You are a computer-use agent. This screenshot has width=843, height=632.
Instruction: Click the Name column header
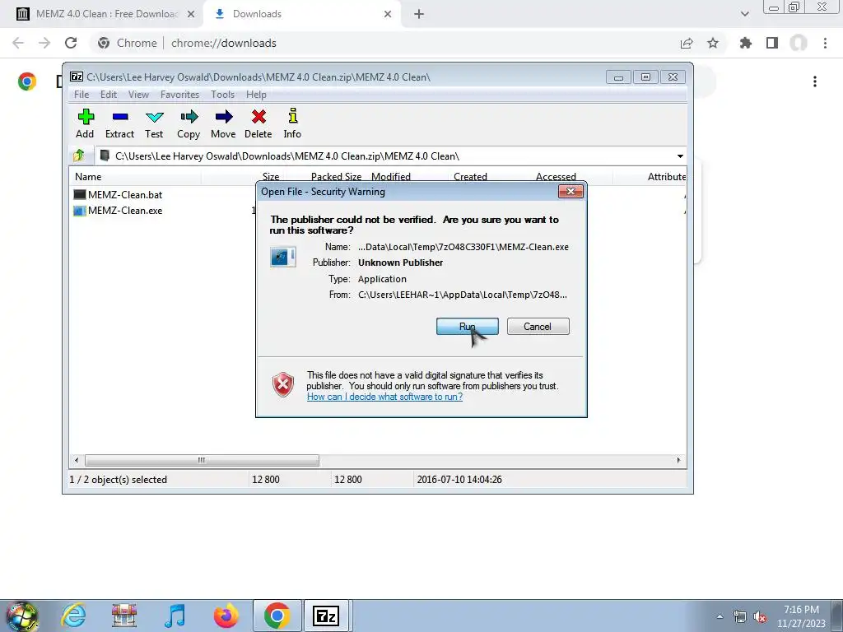(88, 177)
